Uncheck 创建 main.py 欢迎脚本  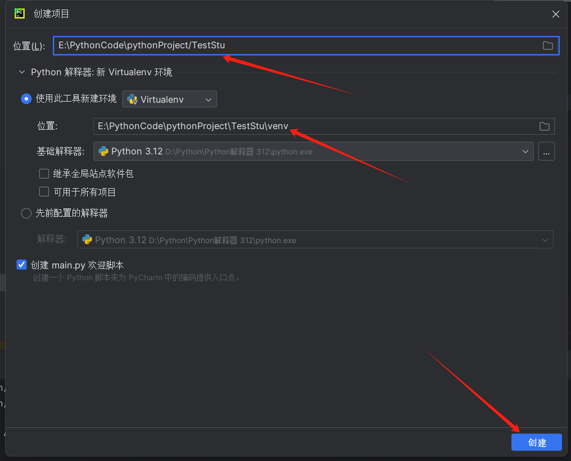21,264
